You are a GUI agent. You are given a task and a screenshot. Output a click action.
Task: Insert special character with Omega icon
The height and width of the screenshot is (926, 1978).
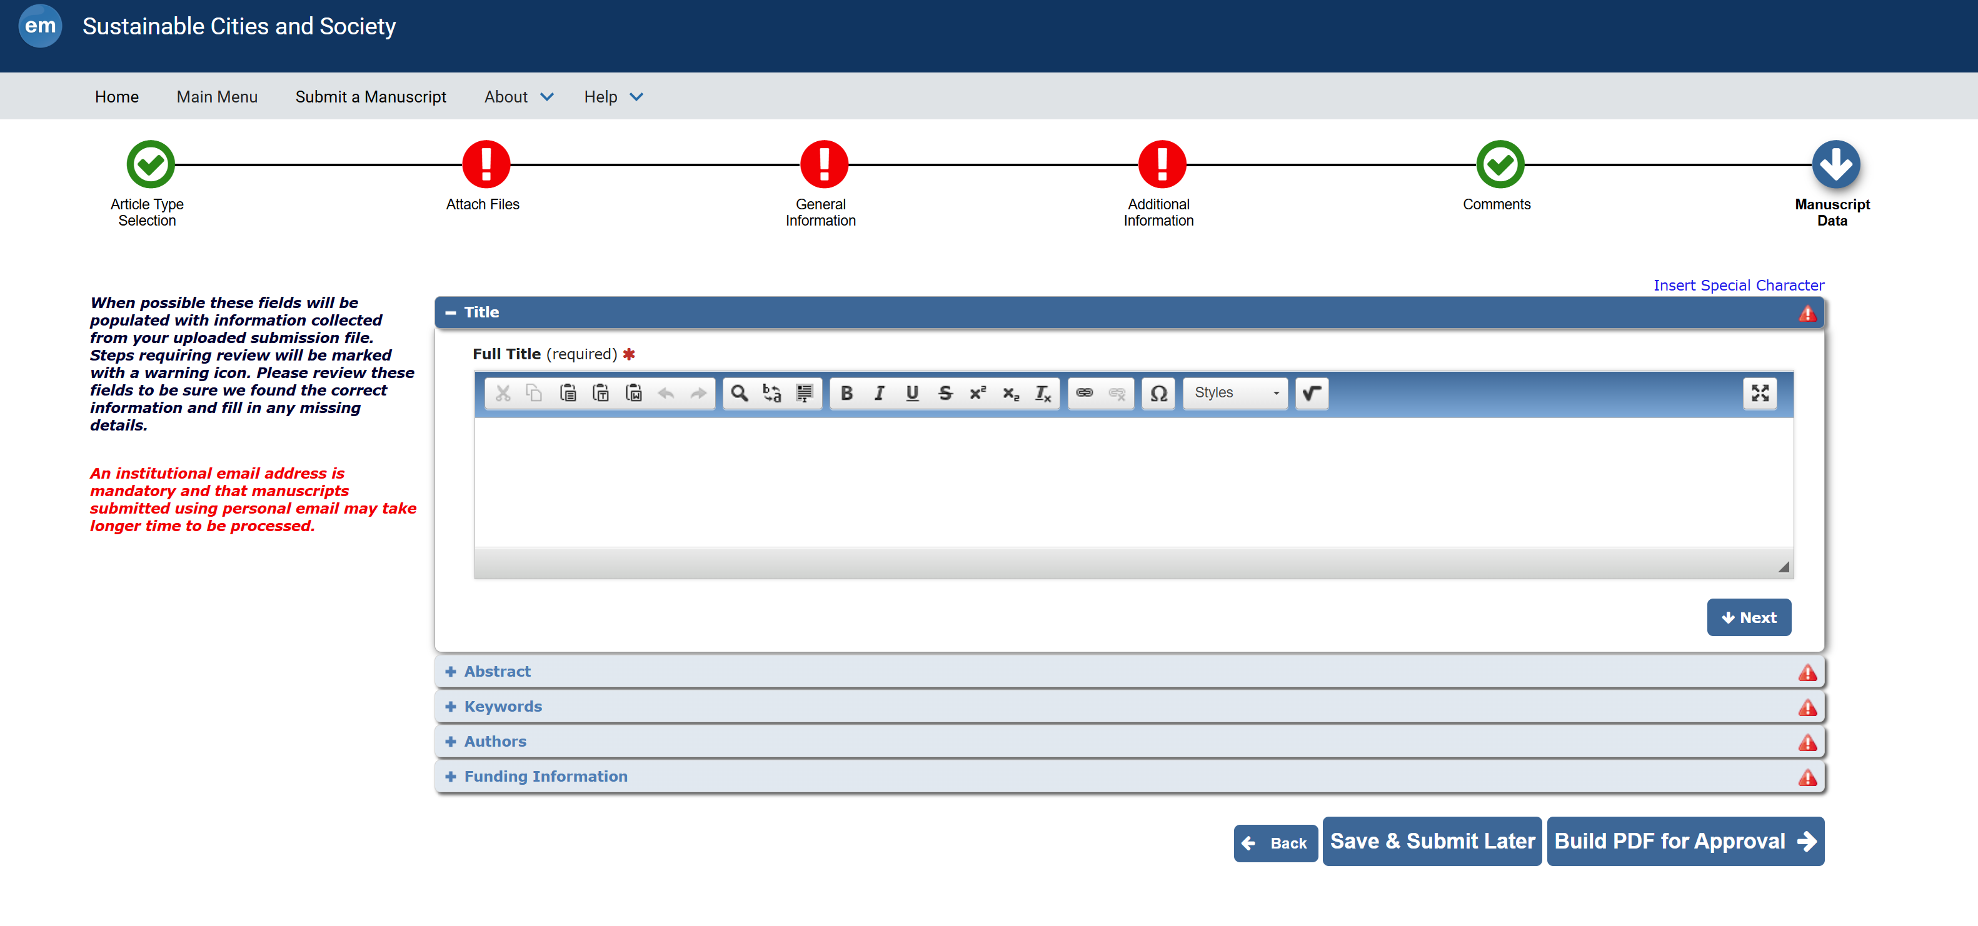(x=1158, y=393)
